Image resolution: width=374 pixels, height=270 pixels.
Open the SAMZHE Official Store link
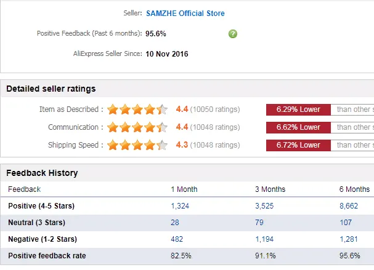[x=185, y=13]
